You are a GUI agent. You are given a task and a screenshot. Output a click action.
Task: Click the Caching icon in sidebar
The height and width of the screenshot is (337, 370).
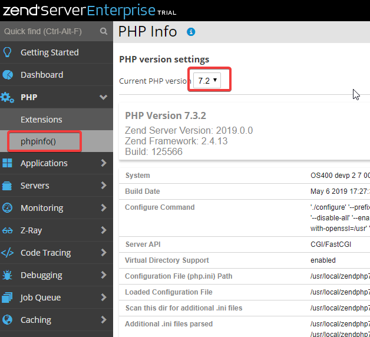tap(8, 320)
